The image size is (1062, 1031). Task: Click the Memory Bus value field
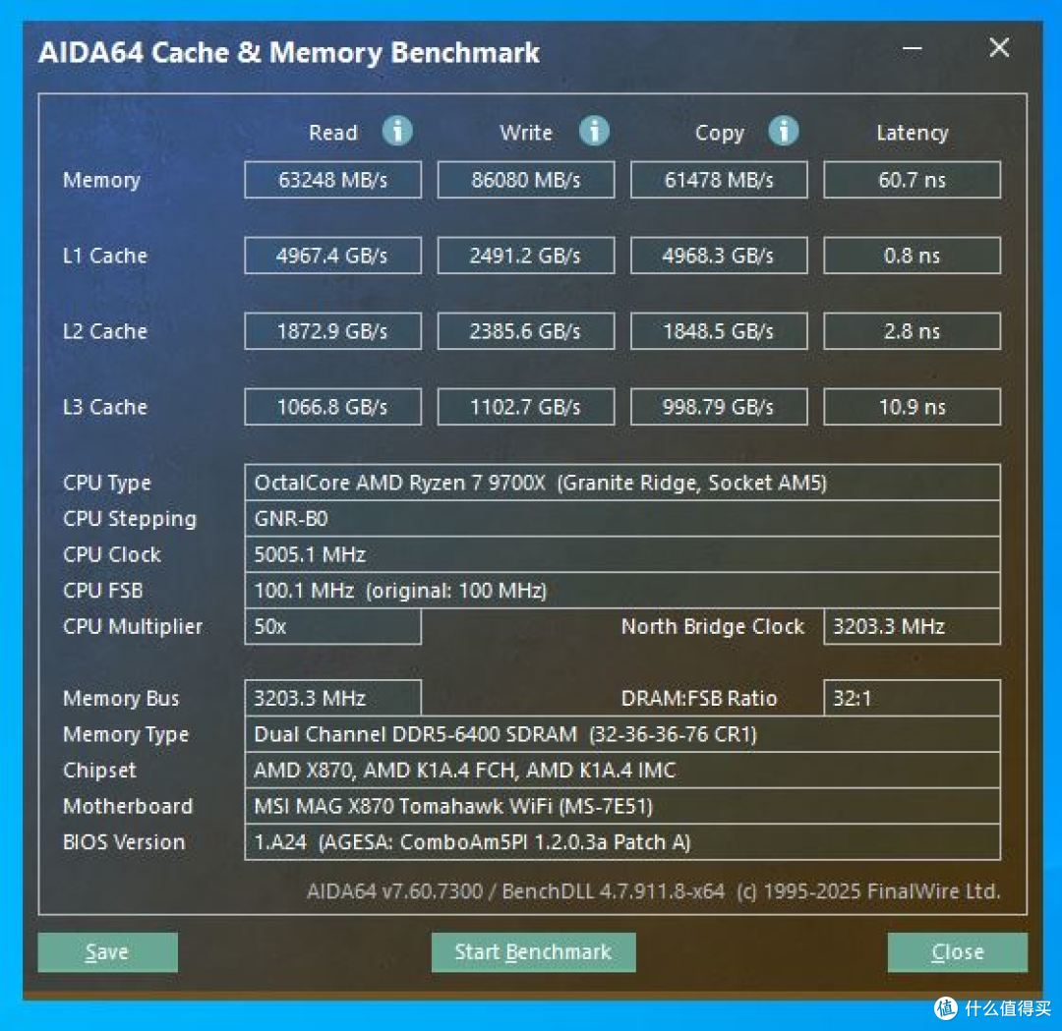pos(332,698)
